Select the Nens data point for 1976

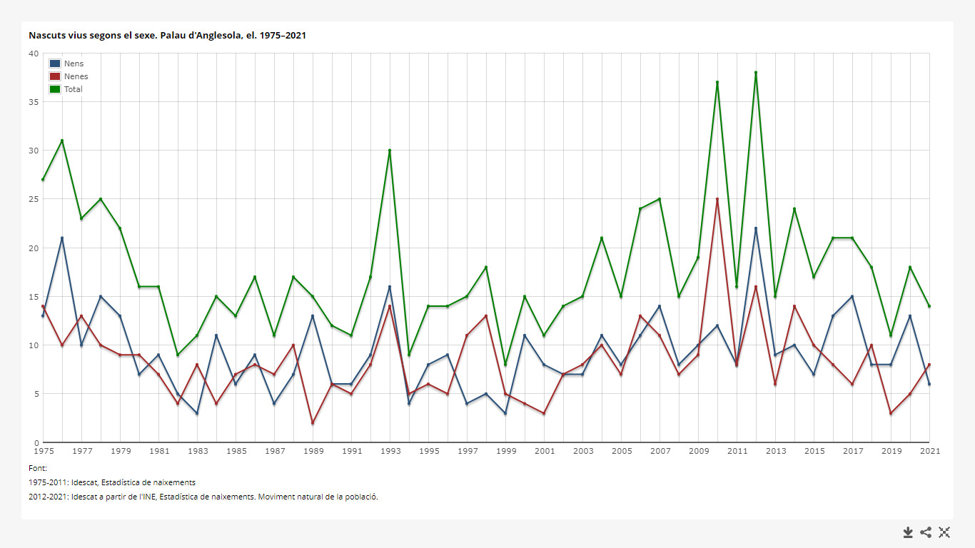62,238
